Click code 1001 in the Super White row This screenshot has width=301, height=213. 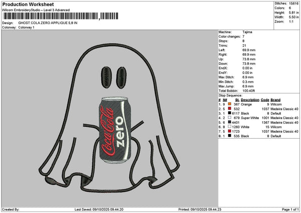(265, 118)
